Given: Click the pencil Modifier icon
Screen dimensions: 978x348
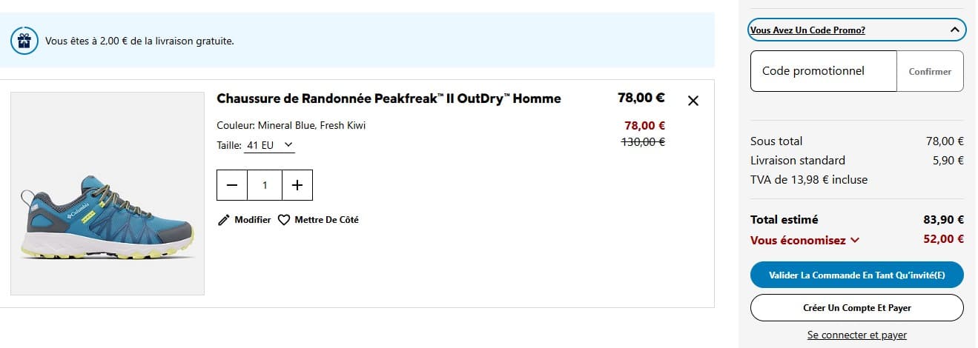Looking at the screenshot, I should pyautogui.click(x=224, y=220).
